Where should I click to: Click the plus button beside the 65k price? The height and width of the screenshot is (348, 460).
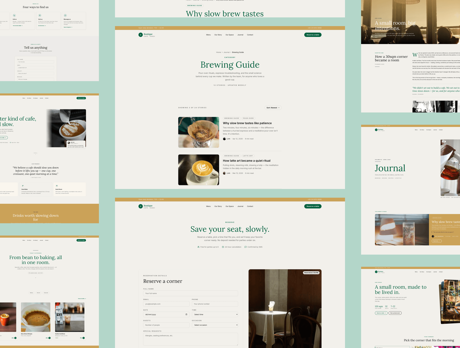point(15,338)
